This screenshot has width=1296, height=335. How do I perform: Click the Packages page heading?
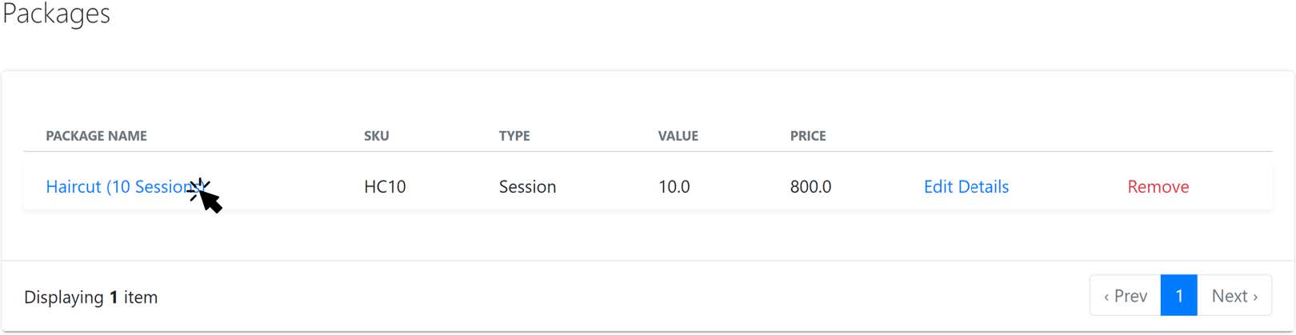click(x=56, y=14)
